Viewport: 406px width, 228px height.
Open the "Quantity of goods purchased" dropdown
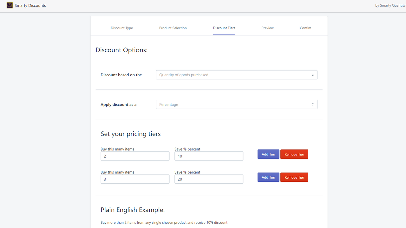237,75
